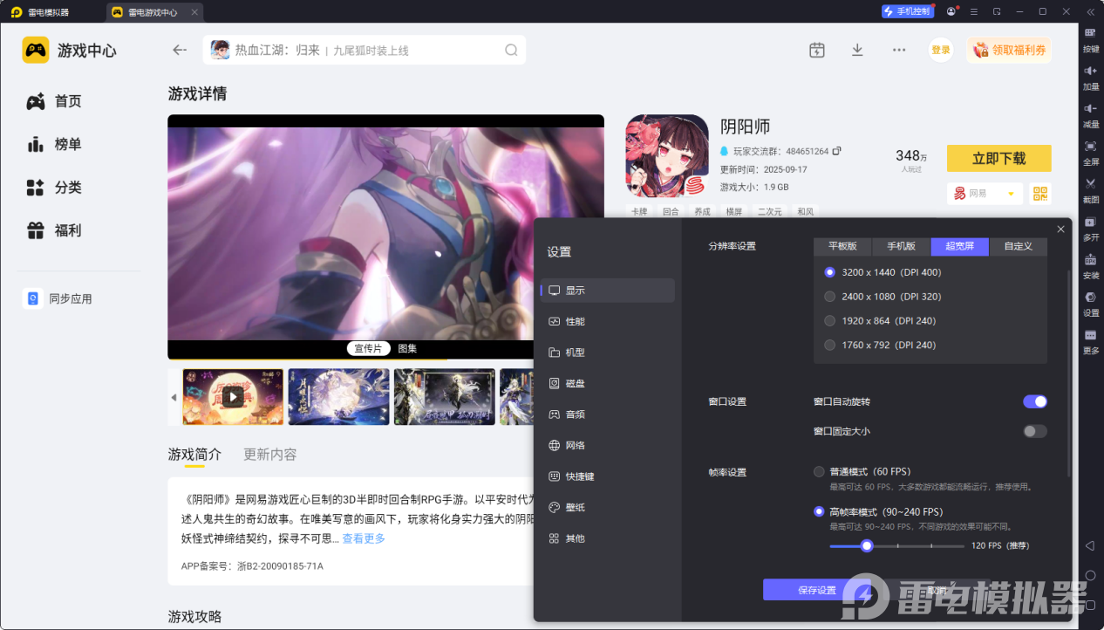The height and width of the screenshot is (630, 1104).
Task: Click 同步应用 sync apps in the sidebar
Action: point(58,298)
